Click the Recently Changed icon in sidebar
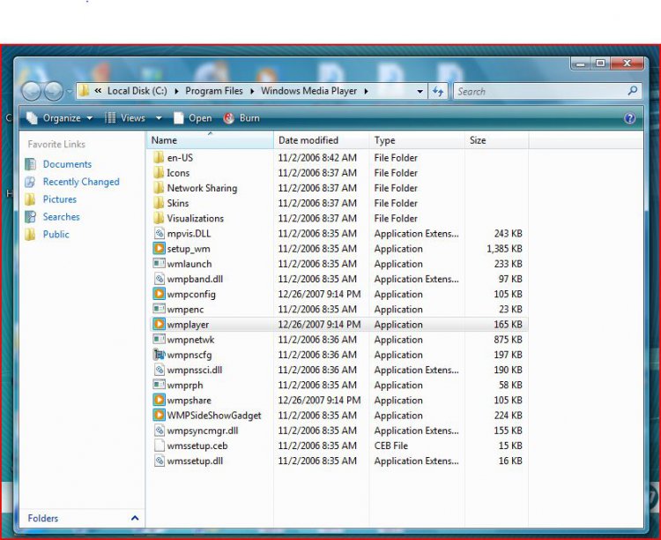The width and height of the screenshot is (661, 540). coord(30,182)
